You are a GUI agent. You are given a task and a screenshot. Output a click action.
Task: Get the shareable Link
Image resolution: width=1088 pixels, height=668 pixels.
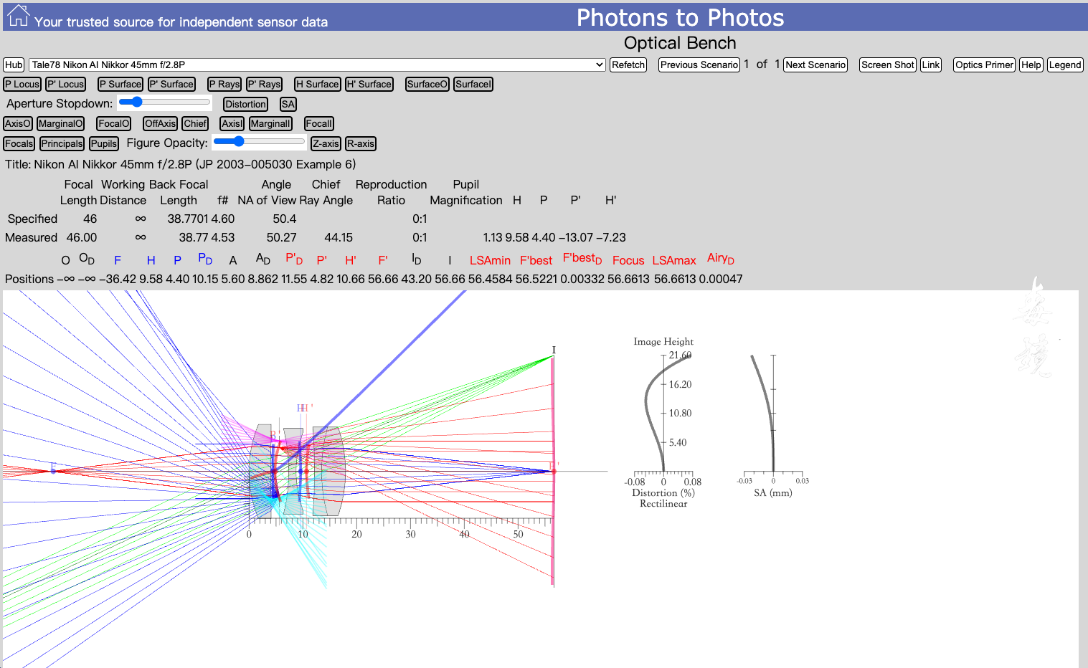(x=931, y=65)
